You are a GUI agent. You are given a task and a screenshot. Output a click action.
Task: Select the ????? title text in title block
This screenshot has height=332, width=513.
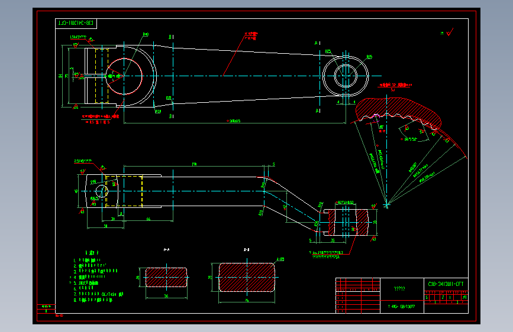click(399, 288)
